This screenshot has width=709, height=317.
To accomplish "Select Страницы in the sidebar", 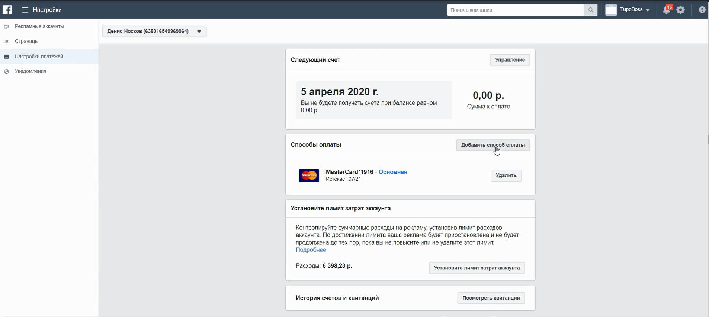I will click(26, 41).
